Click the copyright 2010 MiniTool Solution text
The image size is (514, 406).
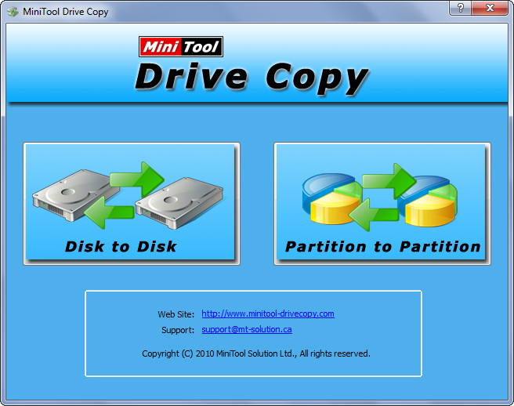pyautogui.click(x=256, y=353)
